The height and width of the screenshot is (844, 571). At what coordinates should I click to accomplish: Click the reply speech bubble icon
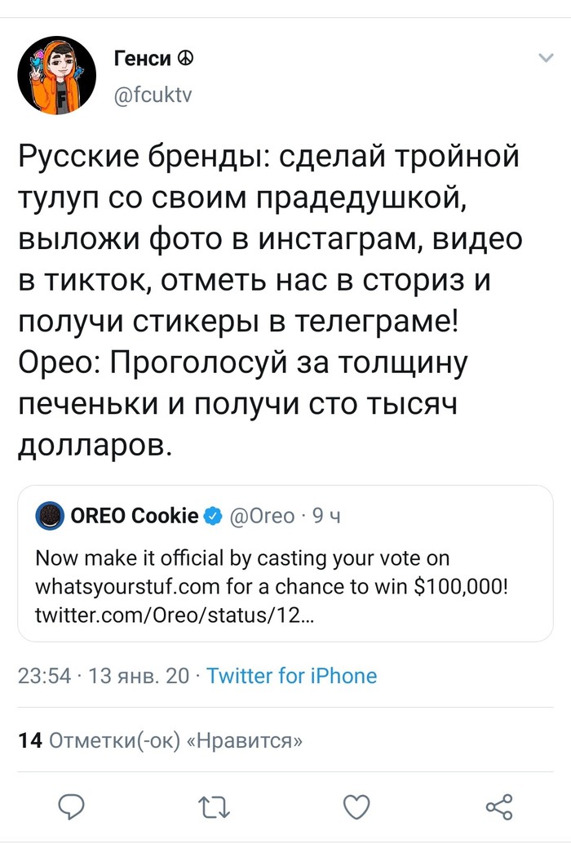[73, 806]
